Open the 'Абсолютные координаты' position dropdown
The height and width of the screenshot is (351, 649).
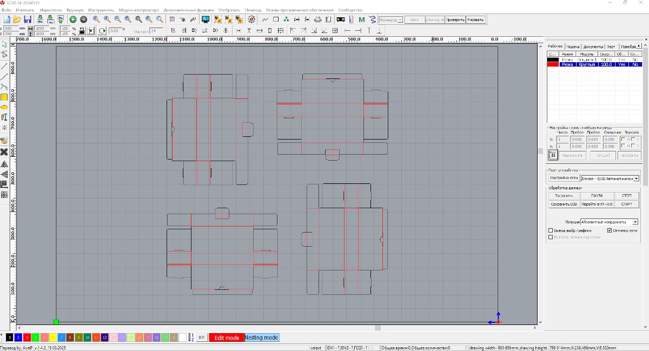coord(635,222)
